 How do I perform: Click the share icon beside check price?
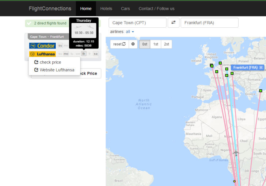point(36,62)
